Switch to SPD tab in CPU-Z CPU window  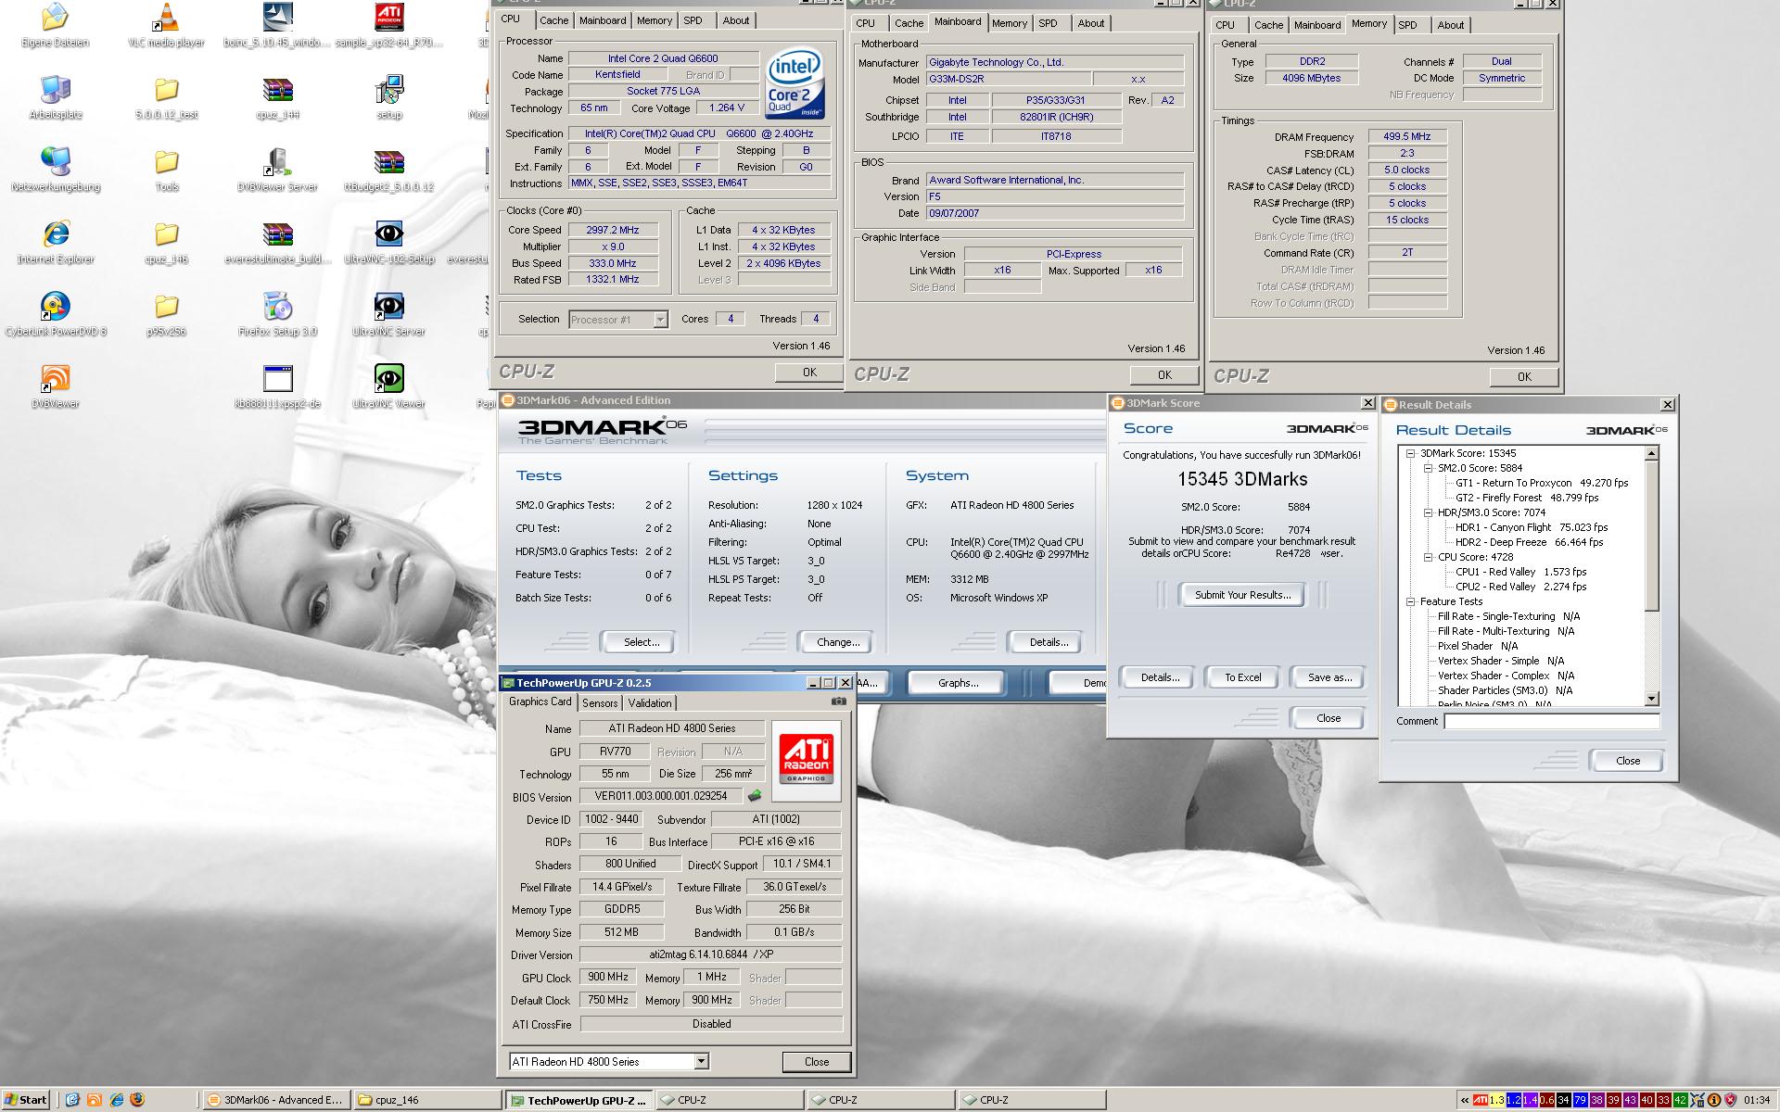coord(693,20)
